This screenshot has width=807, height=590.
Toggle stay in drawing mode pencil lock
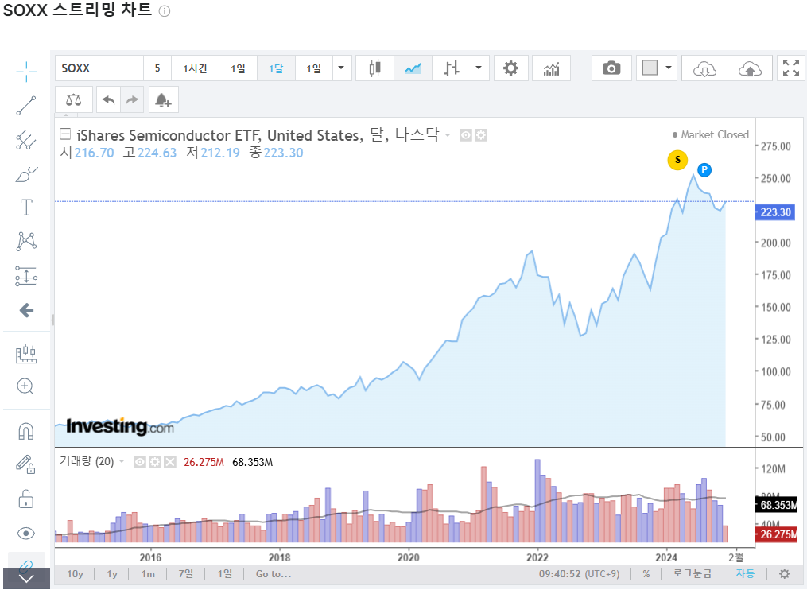pos(25,464)
